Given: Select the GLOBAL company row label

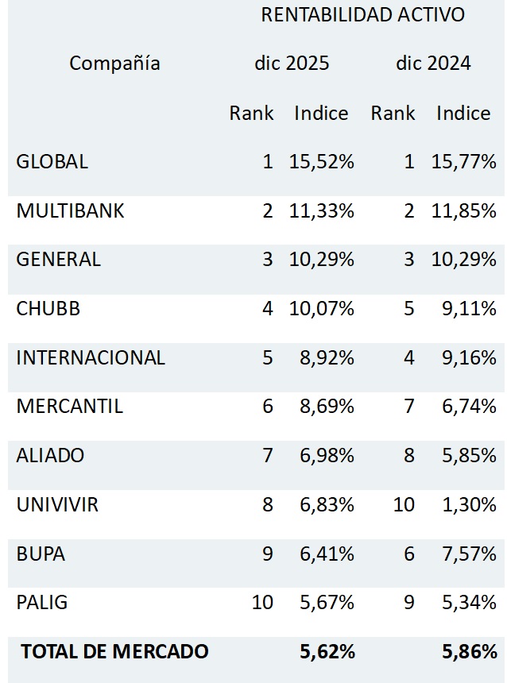Looking at the screenshot, I should pyautogui.click(x=52, y=162).
